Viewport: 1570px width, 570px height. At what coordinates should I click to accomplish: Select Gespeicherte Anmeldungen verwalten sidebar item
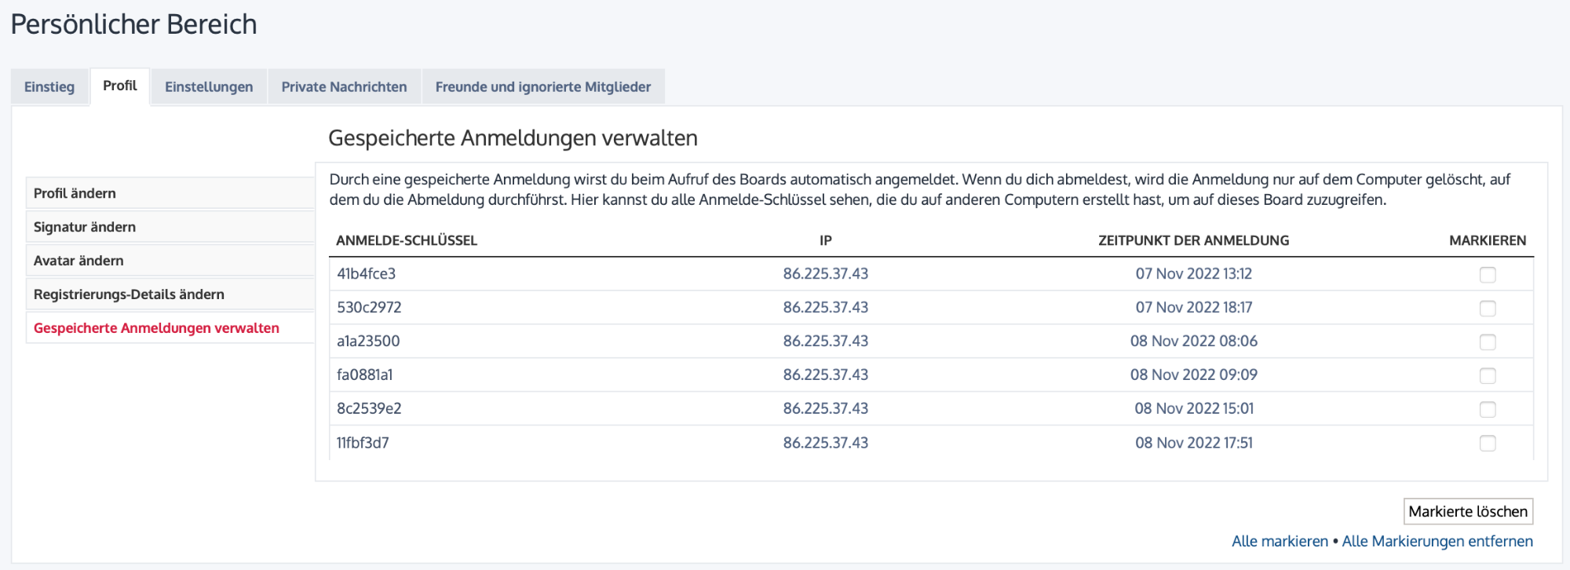click(156, 328)
